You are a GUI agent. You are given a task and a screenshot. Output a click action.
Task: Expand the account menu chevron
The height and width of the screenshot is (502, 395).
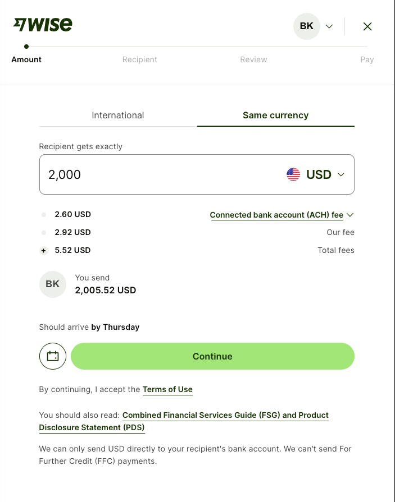[x=329, y=26]
